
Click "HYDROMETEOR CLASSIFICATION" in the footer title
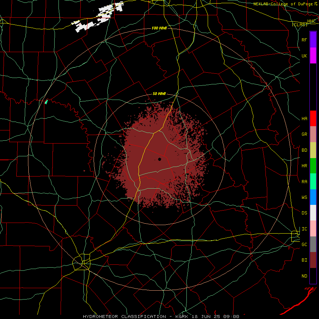(124, 317)
